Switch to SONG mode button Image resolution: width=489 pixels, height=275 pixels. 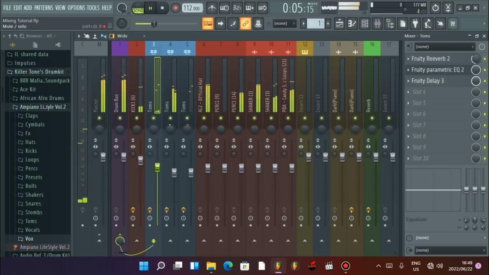(138, 10)
